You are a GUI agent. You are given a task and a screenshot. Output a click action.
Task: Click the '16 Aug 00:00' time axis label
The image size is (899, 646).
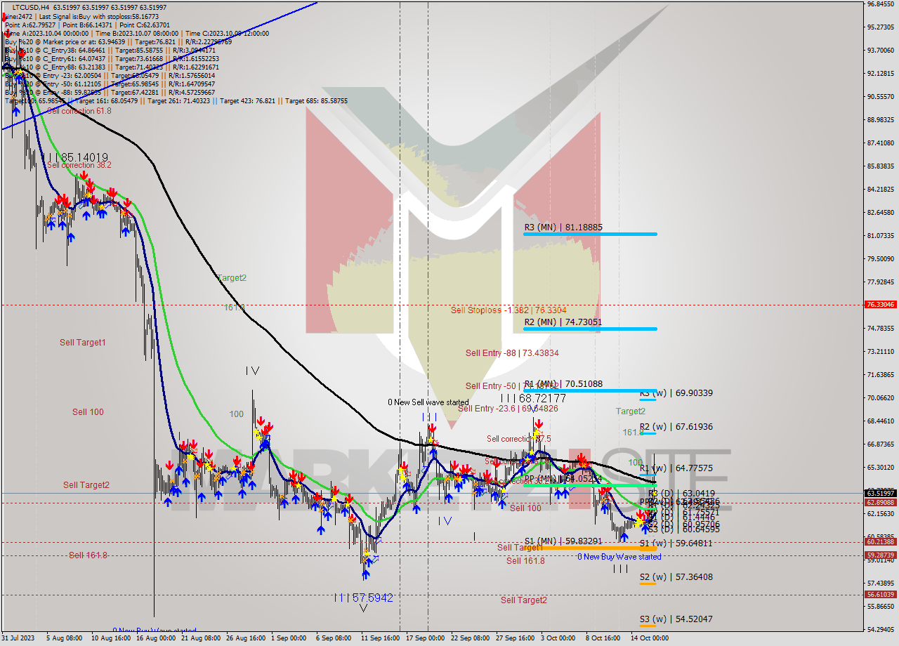coord(155,639)
